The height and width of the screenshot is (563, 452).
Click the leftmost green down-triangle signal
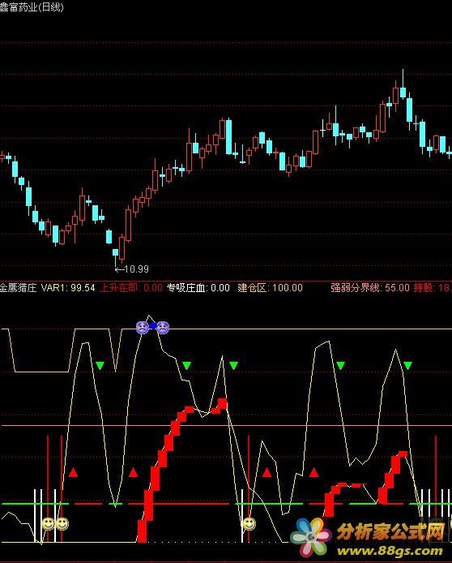[x=100, y=366]
